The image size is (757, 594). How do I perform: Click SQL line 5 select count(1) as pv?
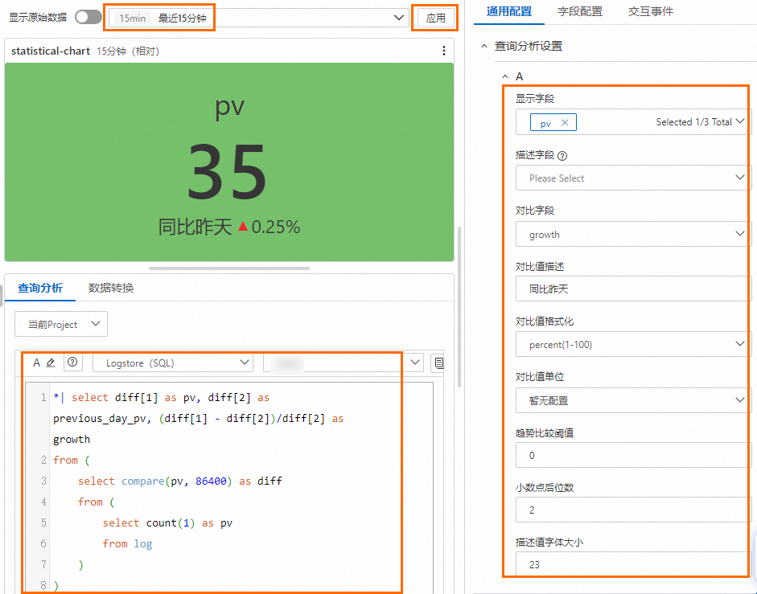(x=167, y=523)
